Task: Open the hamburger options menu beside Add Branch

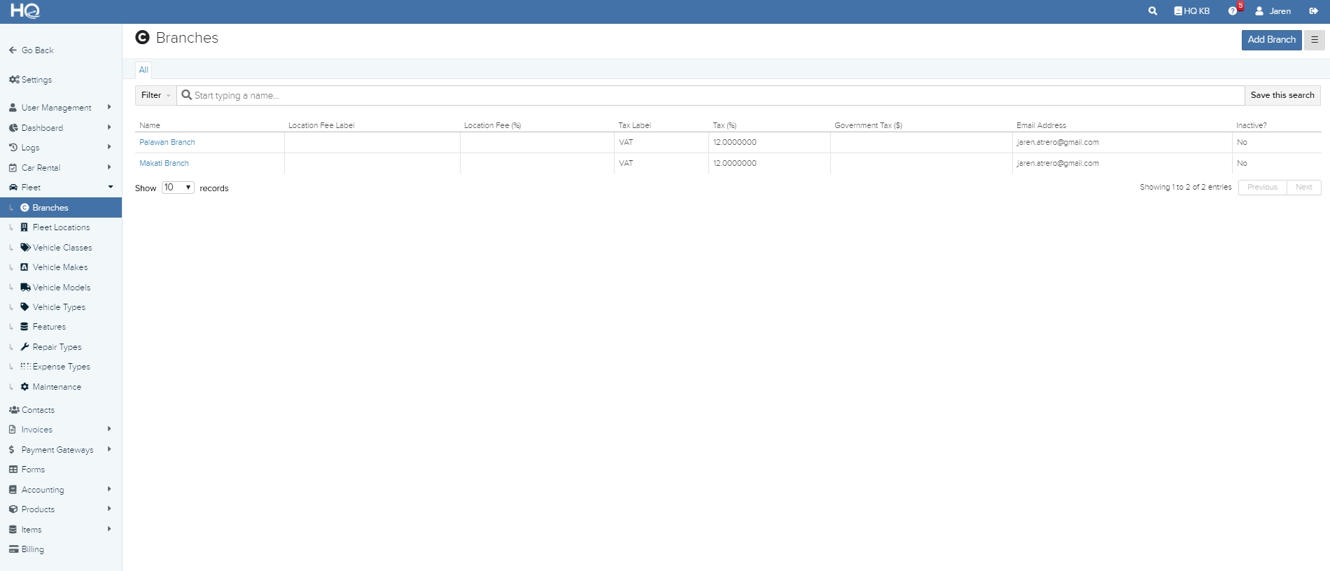Action: 1314,40
